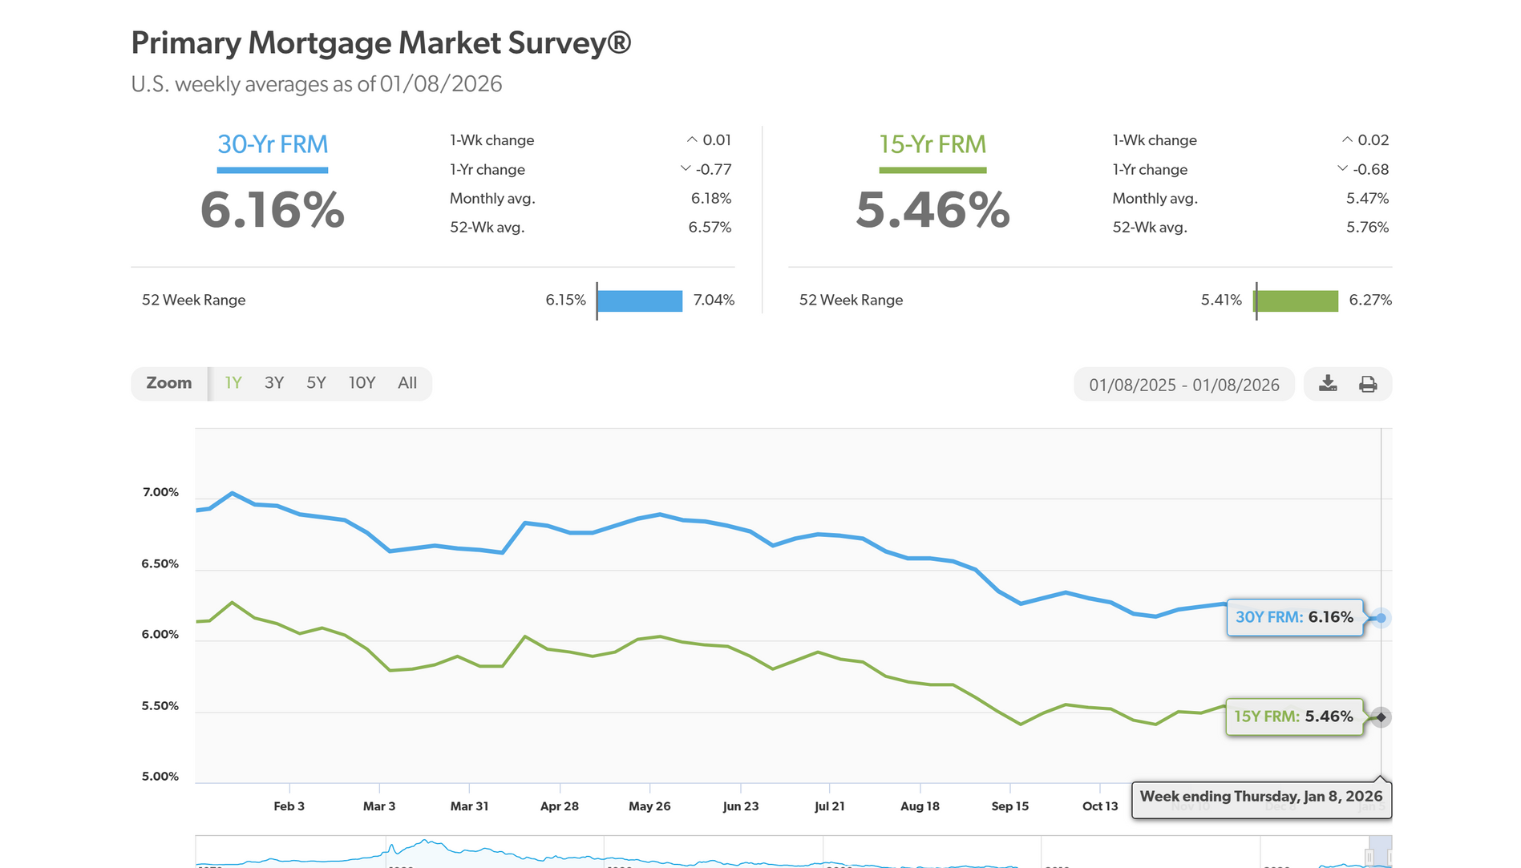Click the 15-Yr 1-Wk change value 0.02
Viewport: 1521px width, 868px height.
[x=1373, y=140]
